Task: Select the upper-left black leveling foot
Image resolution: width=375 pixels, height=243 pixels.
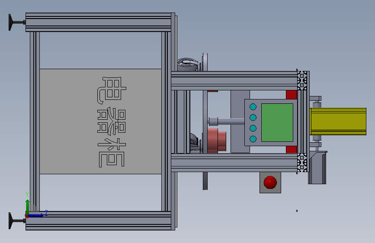Action: tap(17, 22)
